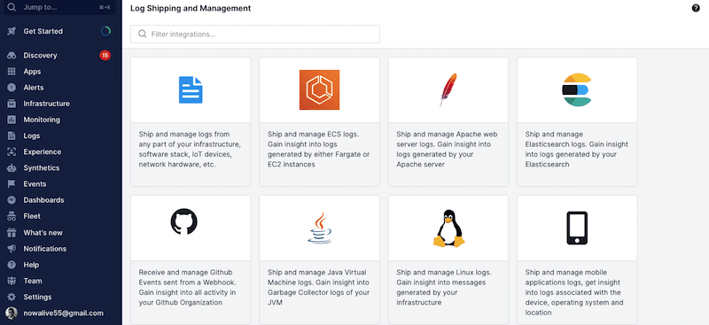Select the Java coffee cup logo

320,228
